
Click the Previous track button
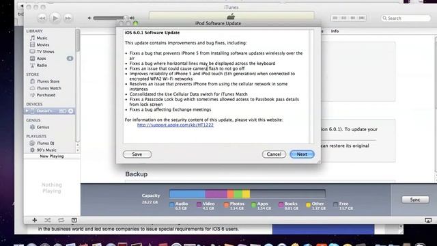point(42,18)
